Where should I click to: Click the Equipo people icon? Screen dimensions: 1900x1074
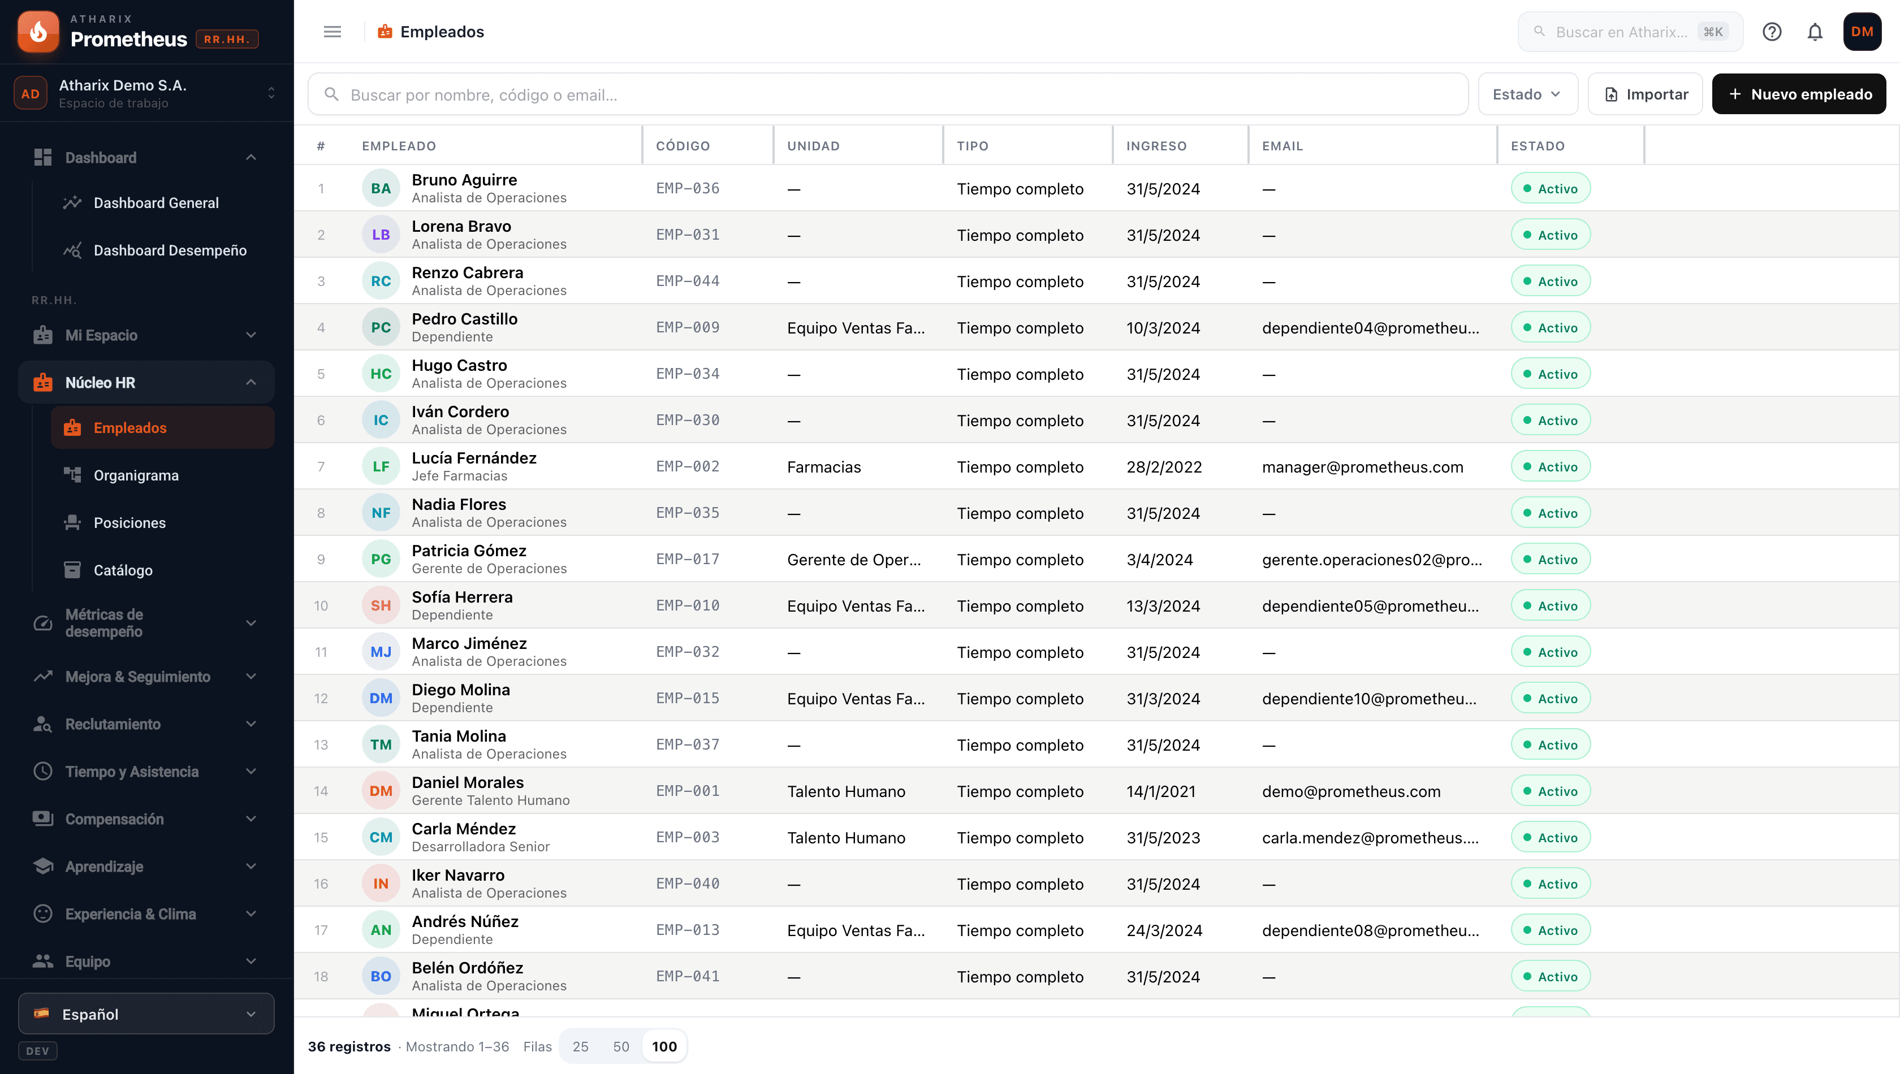point(43,961)
